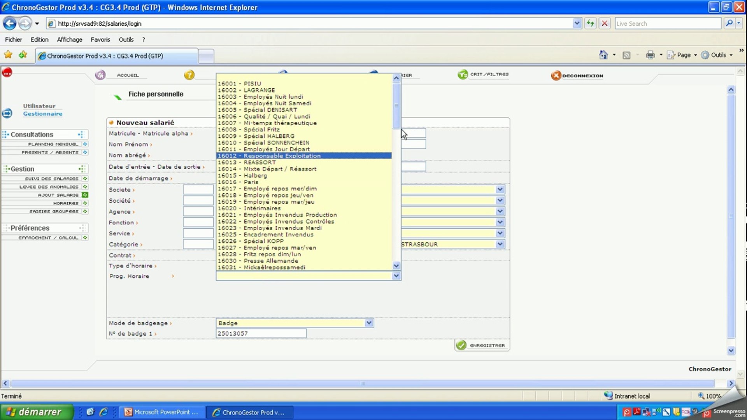This screenshot has height=420, width=747.
Task: Click the N° de badge 1 field
Action: click(x=261, y=334)
